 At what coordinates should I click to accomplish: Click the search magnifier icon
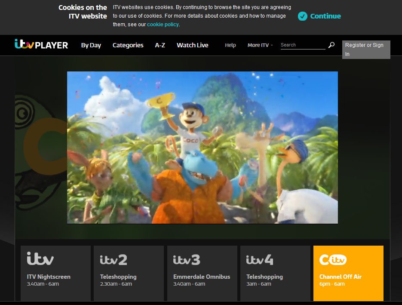click(331, 45)
